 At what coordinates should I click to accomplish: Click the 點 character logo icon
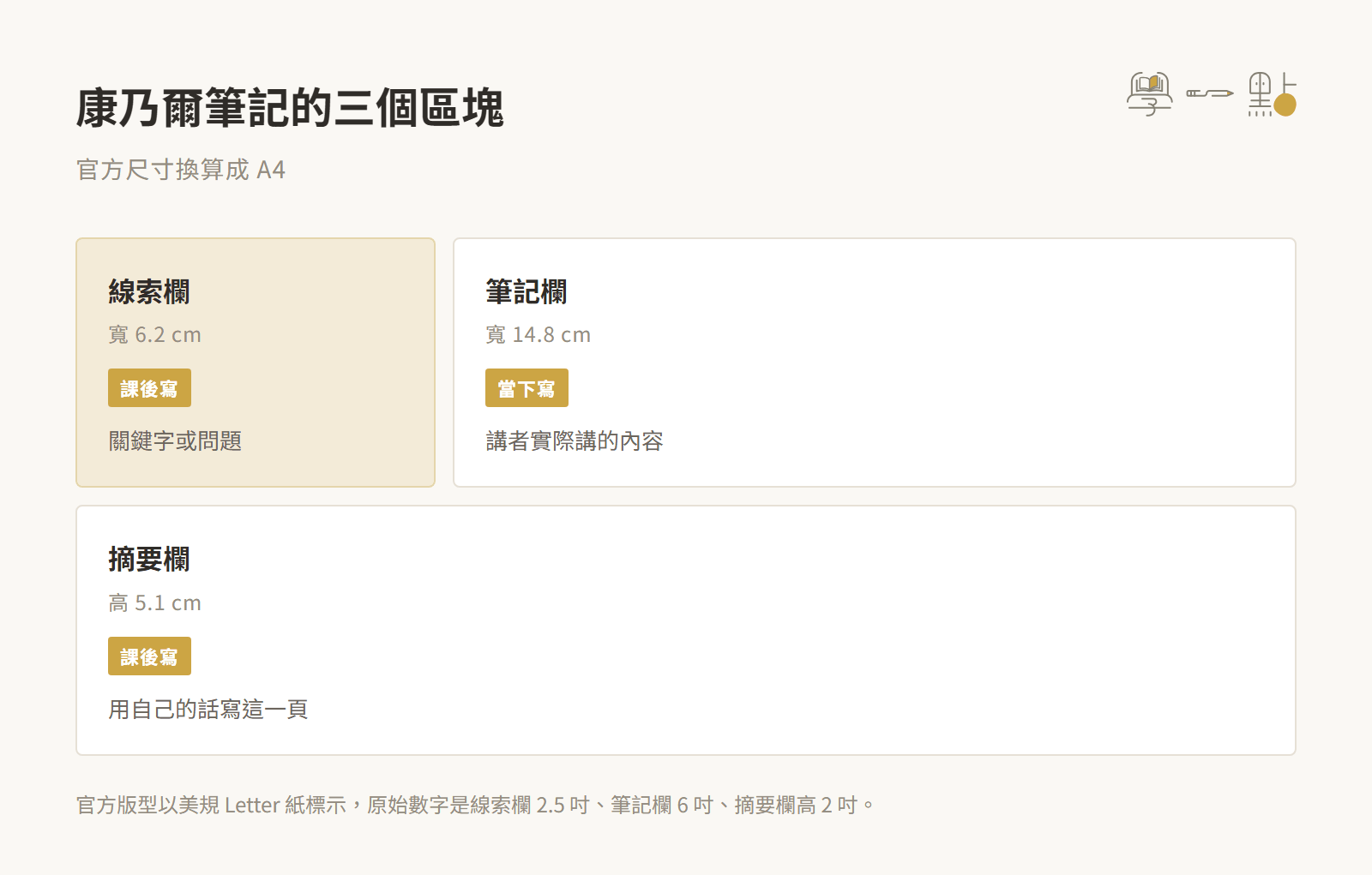1272,94
